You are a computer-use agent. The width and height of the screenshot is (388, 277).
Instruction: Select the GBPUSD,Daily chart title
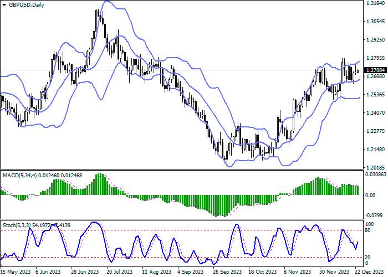[26, 4]
